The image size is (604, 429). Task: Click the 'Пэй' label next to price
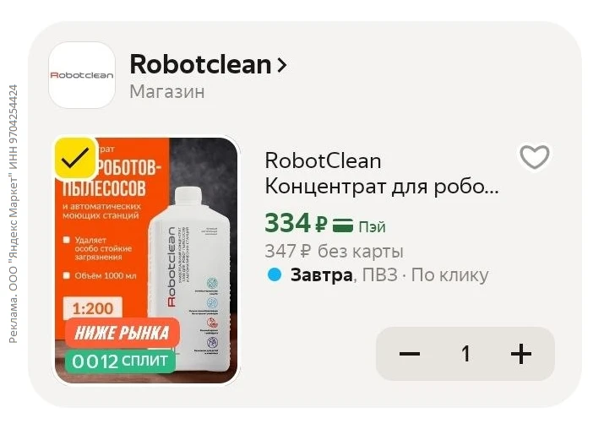pyautogui.click(x=372, y=227)
